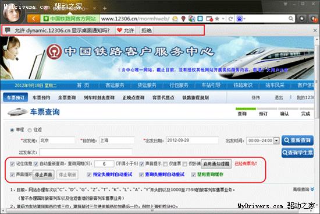Viewport: 320px width, 214px height.
Task: Select the 单程 one-way radio button
Action: click(12, 129)
